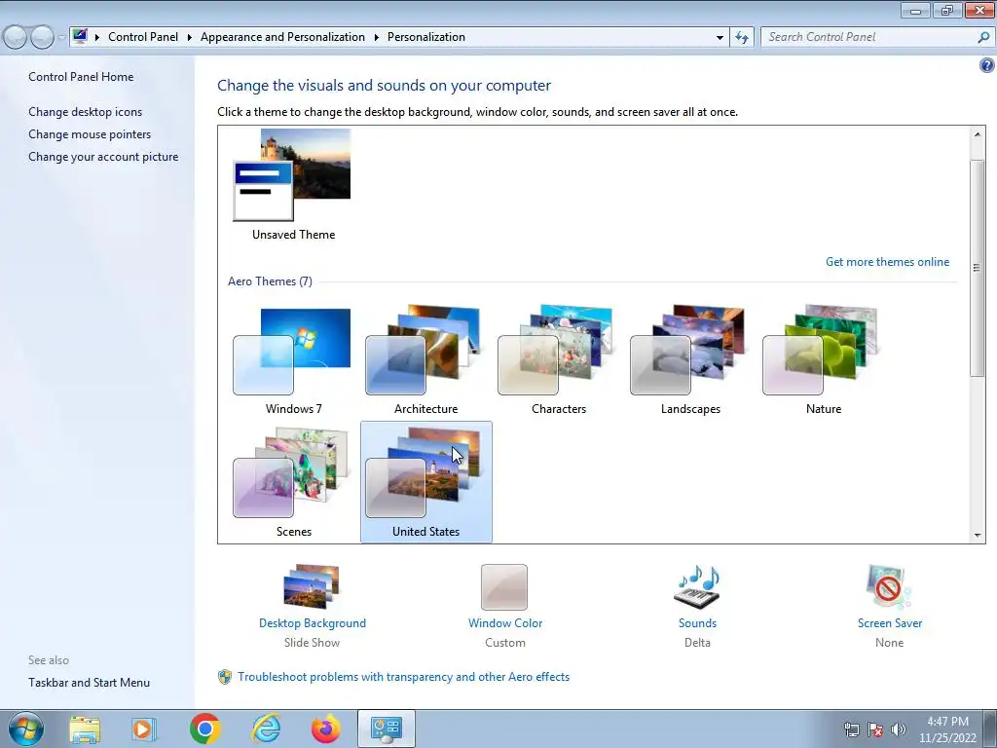This screenshot has width=997, height=748.
Task: Go to Control Panel Home
Action: (x=81, y=77)
